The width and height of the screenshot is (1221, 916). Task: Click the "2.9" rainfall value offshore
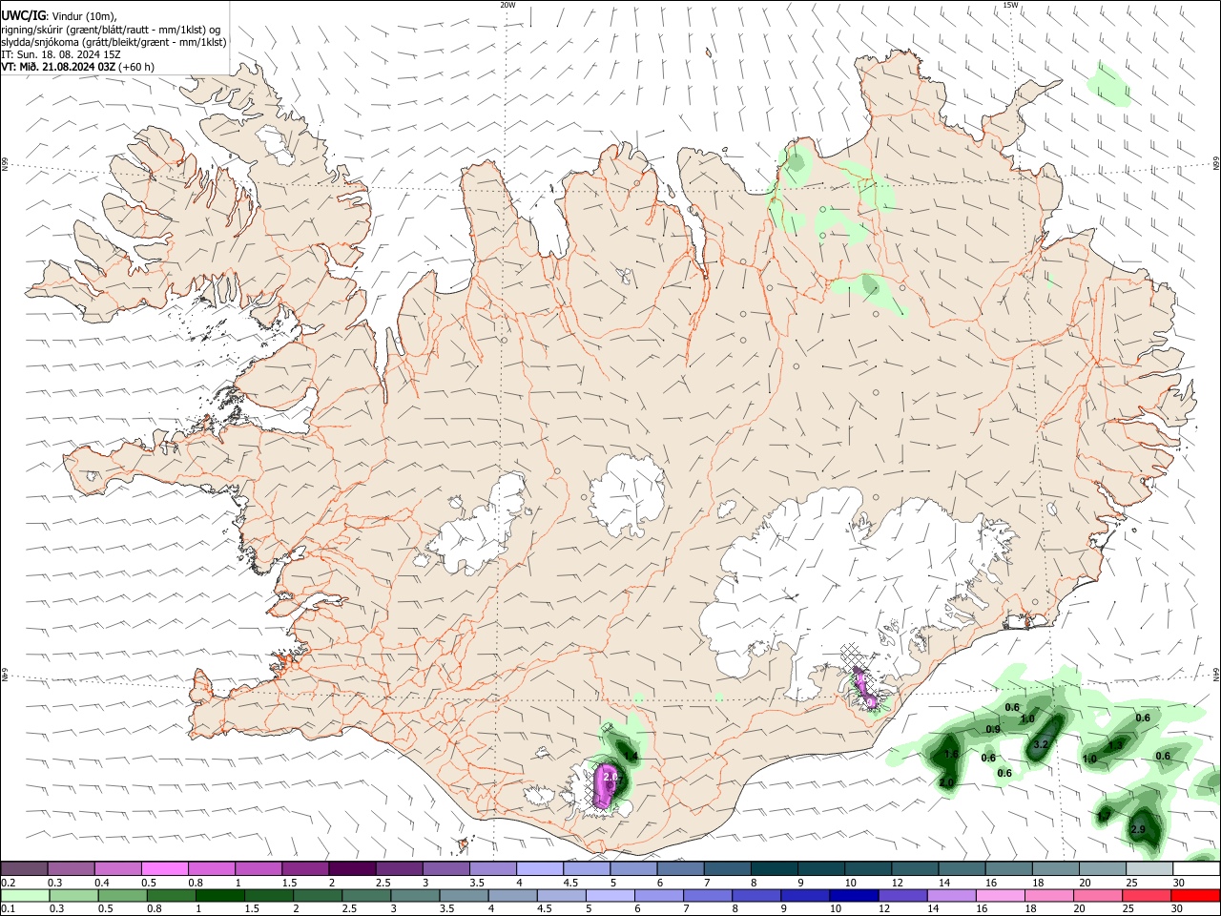tap(1138, 830)
